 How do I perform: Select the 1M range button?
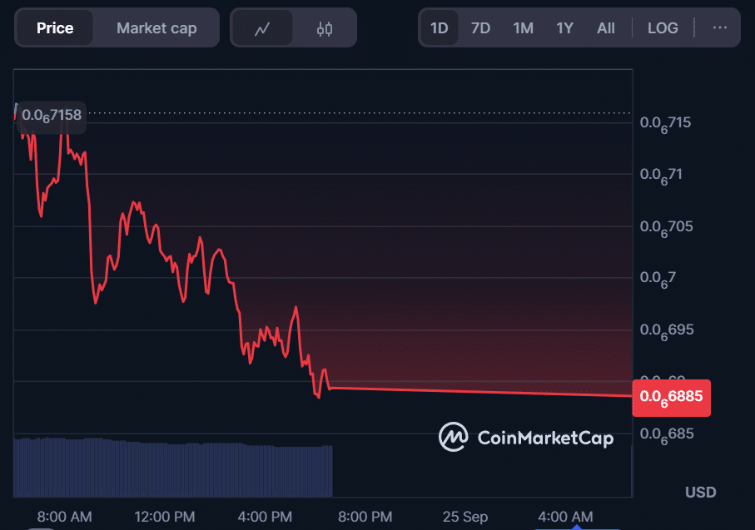[x=523, y=27]
